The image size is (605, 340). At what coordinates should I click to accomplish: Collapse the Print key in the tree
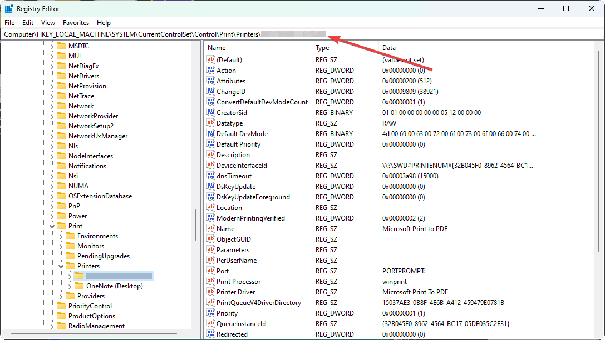[52, 226]
